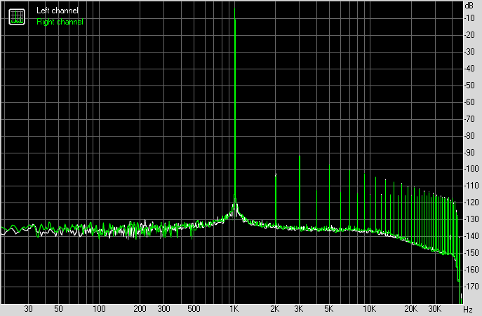Click the -100 dB scale label
Viewport: 482px width, 316px height.
tap(471, 169)
